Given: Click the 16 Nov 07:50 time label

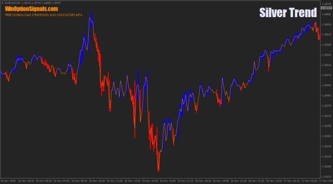Looking at the screenshot, I should 62,181.
